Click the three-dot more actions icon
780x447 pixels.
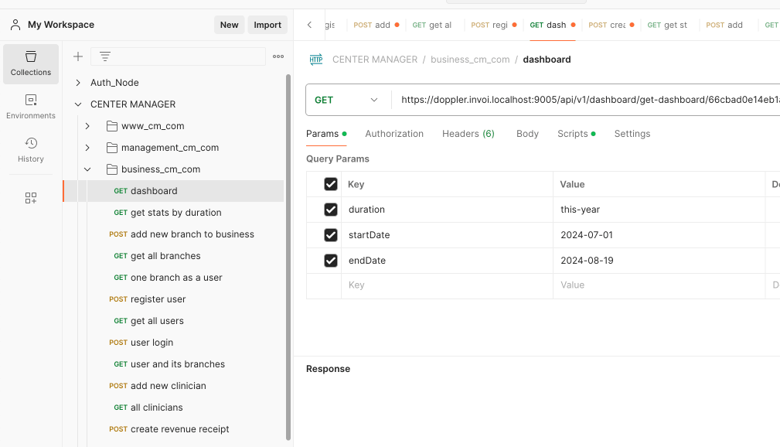coord(278,56)
